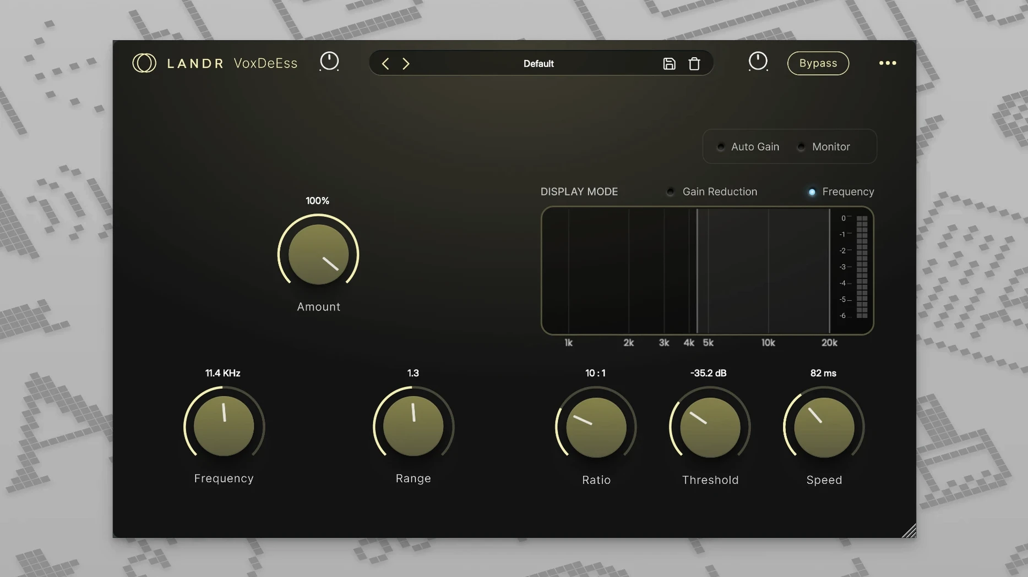Save preset with the floppy disk icon

point(669,64)
